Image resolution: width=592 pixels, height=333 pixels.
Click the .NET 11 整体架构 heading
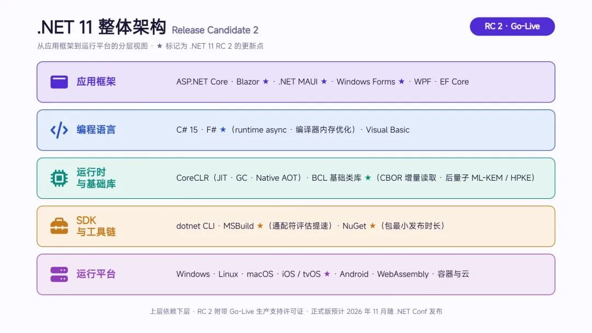pyautogui.click(x=101, y=27)
